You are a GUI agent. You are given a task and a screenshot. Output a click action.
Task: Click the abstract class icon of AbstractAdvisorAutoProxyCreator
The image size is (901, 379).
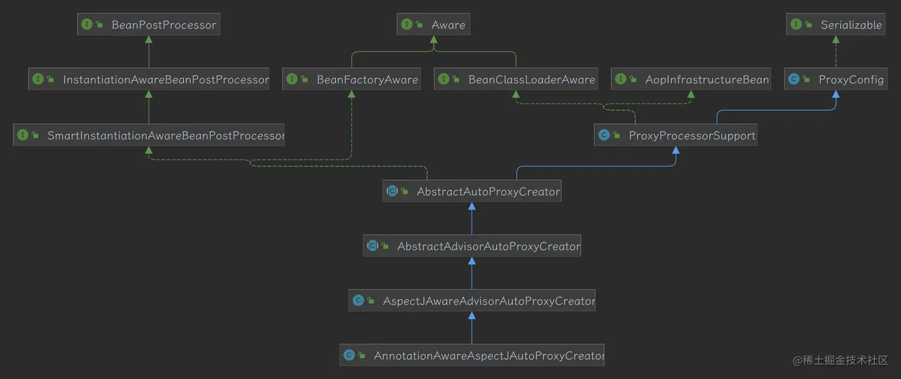pos(372,246)
